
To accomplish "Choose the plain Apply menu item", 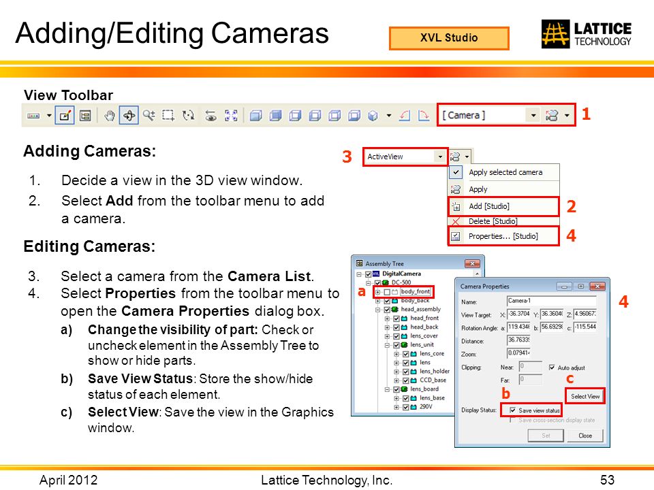I will pos(503,189).
